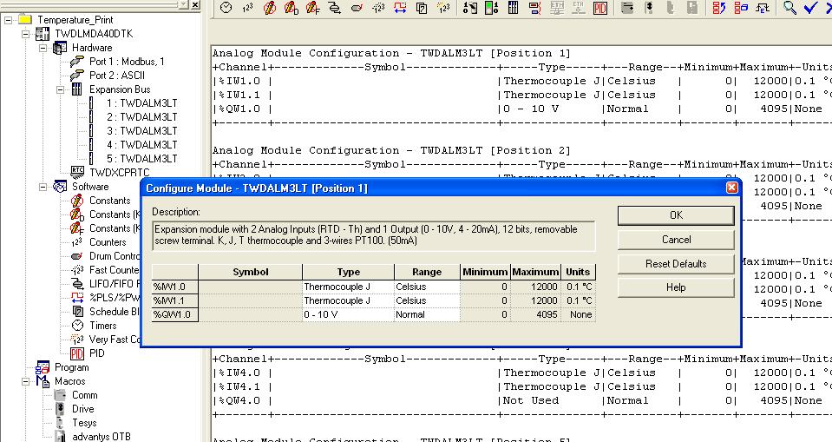
Task: Open Very Fast Counters toolbar icon
Action: 443,8
